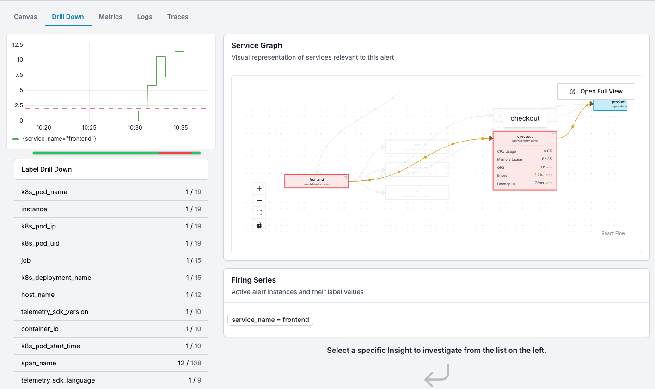Click the React Flow attribution link
The height and width of the screenshot is (389, 655).
[613, 234]
